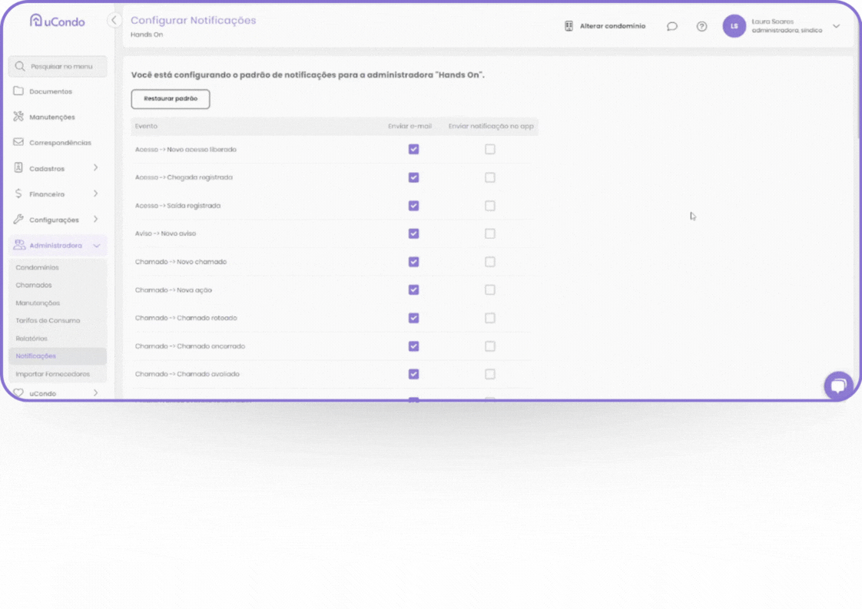Screen dimensions: 862x609
Task: Collapse sidebar with the arrow icon
Action: [114, 21]
